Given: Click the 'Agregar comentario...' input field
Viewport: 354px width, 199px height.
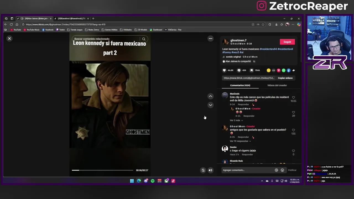Looking at the screenshot, I should click(248, 170).
